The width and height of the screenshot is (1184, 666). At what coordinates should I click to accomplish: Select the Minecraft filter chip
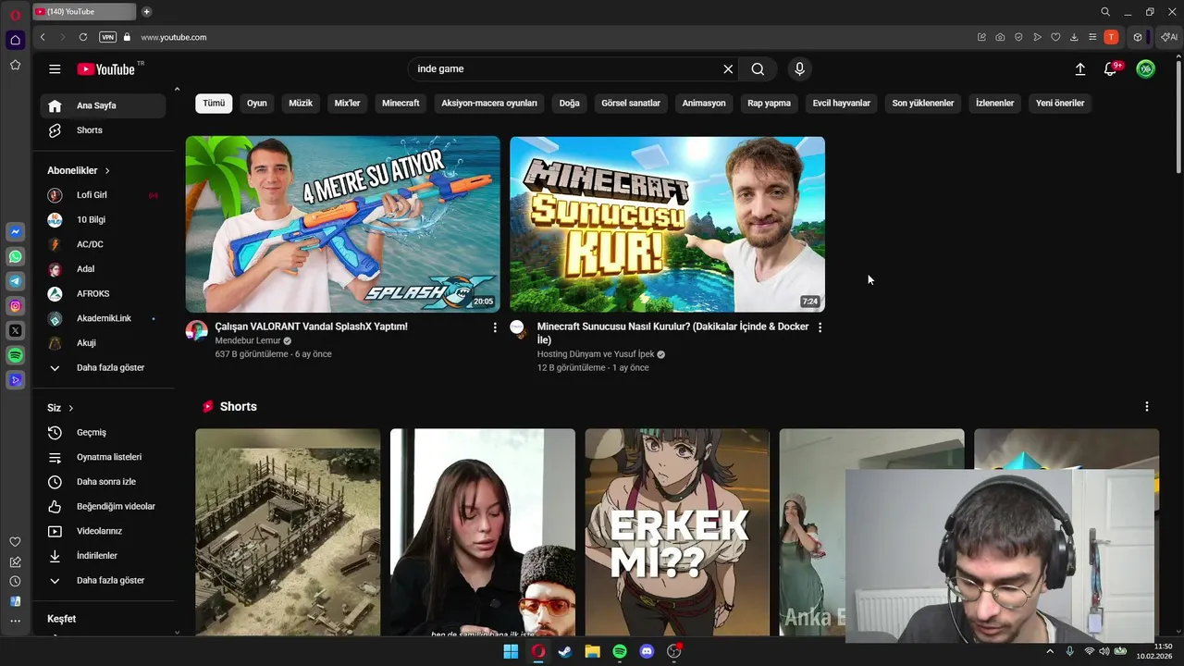(401, 104)
